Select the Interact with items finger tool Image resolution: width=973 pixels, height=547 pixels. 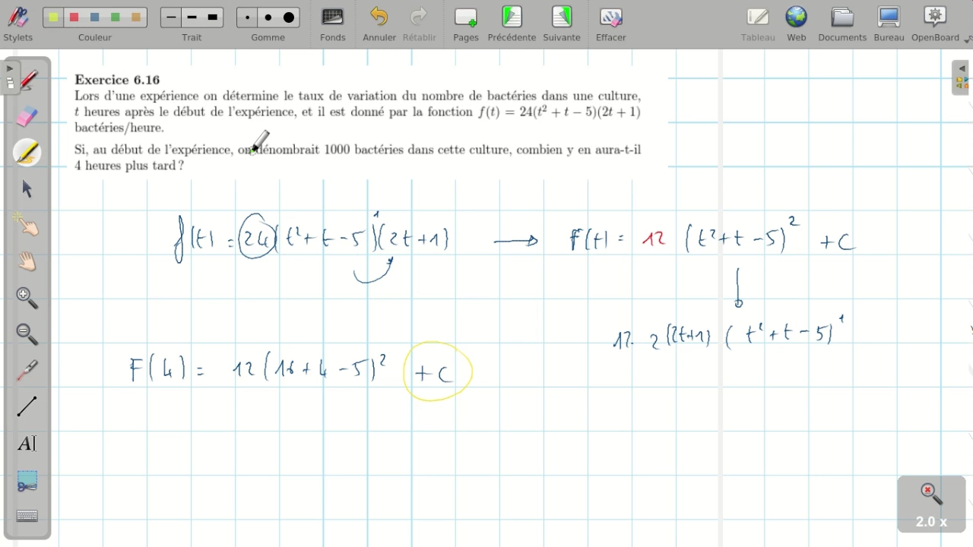click(x=27, y=226)
